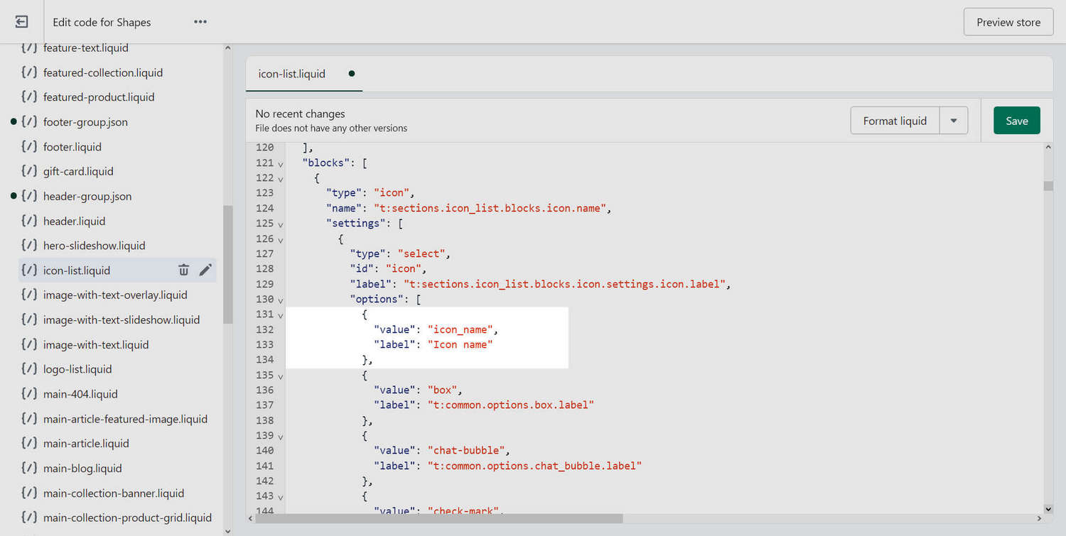This screenshot has height=536, width=1066.
Task: Click file icon beside header.liquid
Action: click(29, 221)
